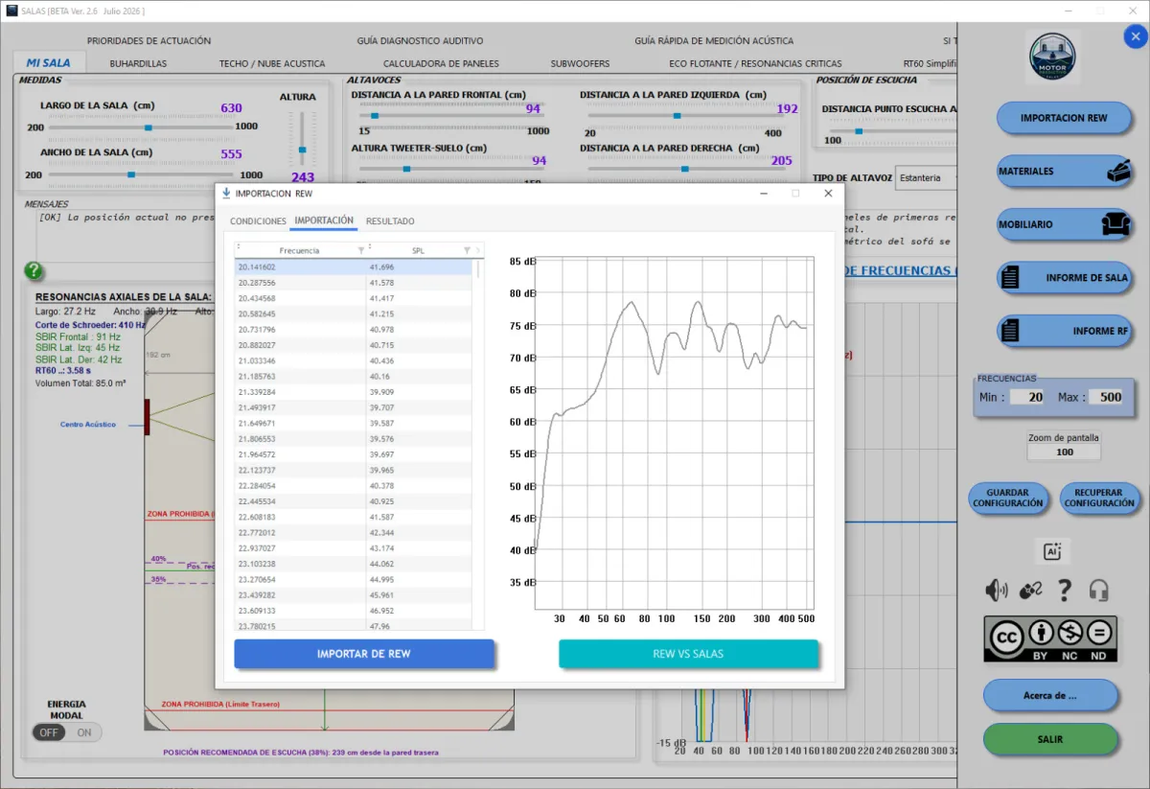
Task: Click the green Salir button
Action: (1050, 739)
